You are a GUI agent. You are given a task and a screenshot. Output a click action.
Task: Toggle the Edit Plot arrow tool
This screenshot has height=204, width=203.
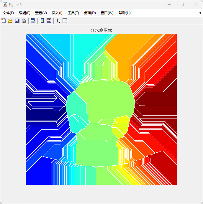(x=58, y=21)
